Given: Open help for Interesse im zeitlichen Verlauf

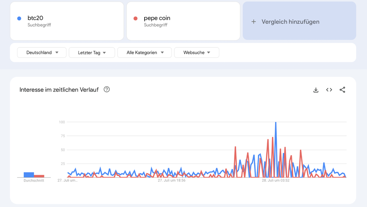Looking at the screenshot, I should pyautogui.click(x=107, y=89).
